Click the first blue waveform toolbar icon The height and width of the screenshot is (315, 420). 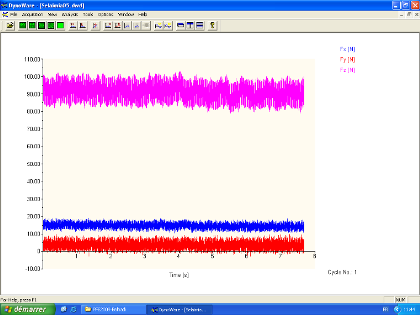click(158, 25)
